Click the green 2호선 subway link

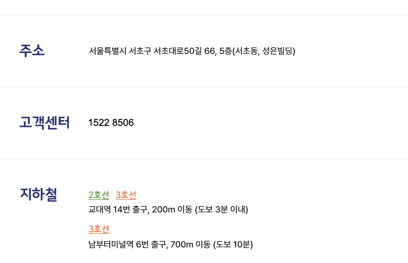click(99, 195)
